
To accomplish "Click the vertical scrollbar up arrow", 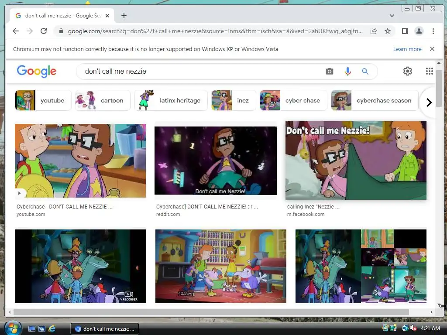I will click(x=439, y=63).
